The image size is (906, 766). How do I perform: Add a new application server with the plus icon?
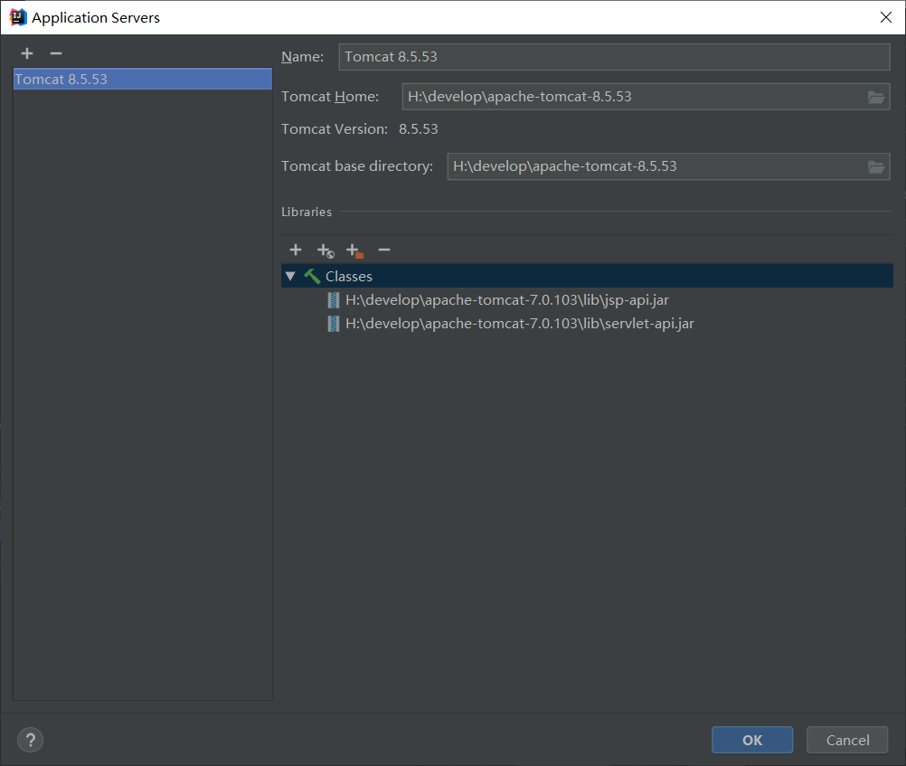[x=27, y=53]
